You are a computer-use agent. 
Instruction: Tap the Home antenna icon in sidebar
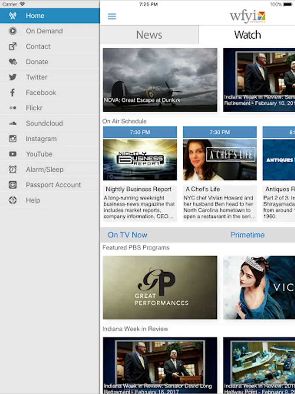13,16
